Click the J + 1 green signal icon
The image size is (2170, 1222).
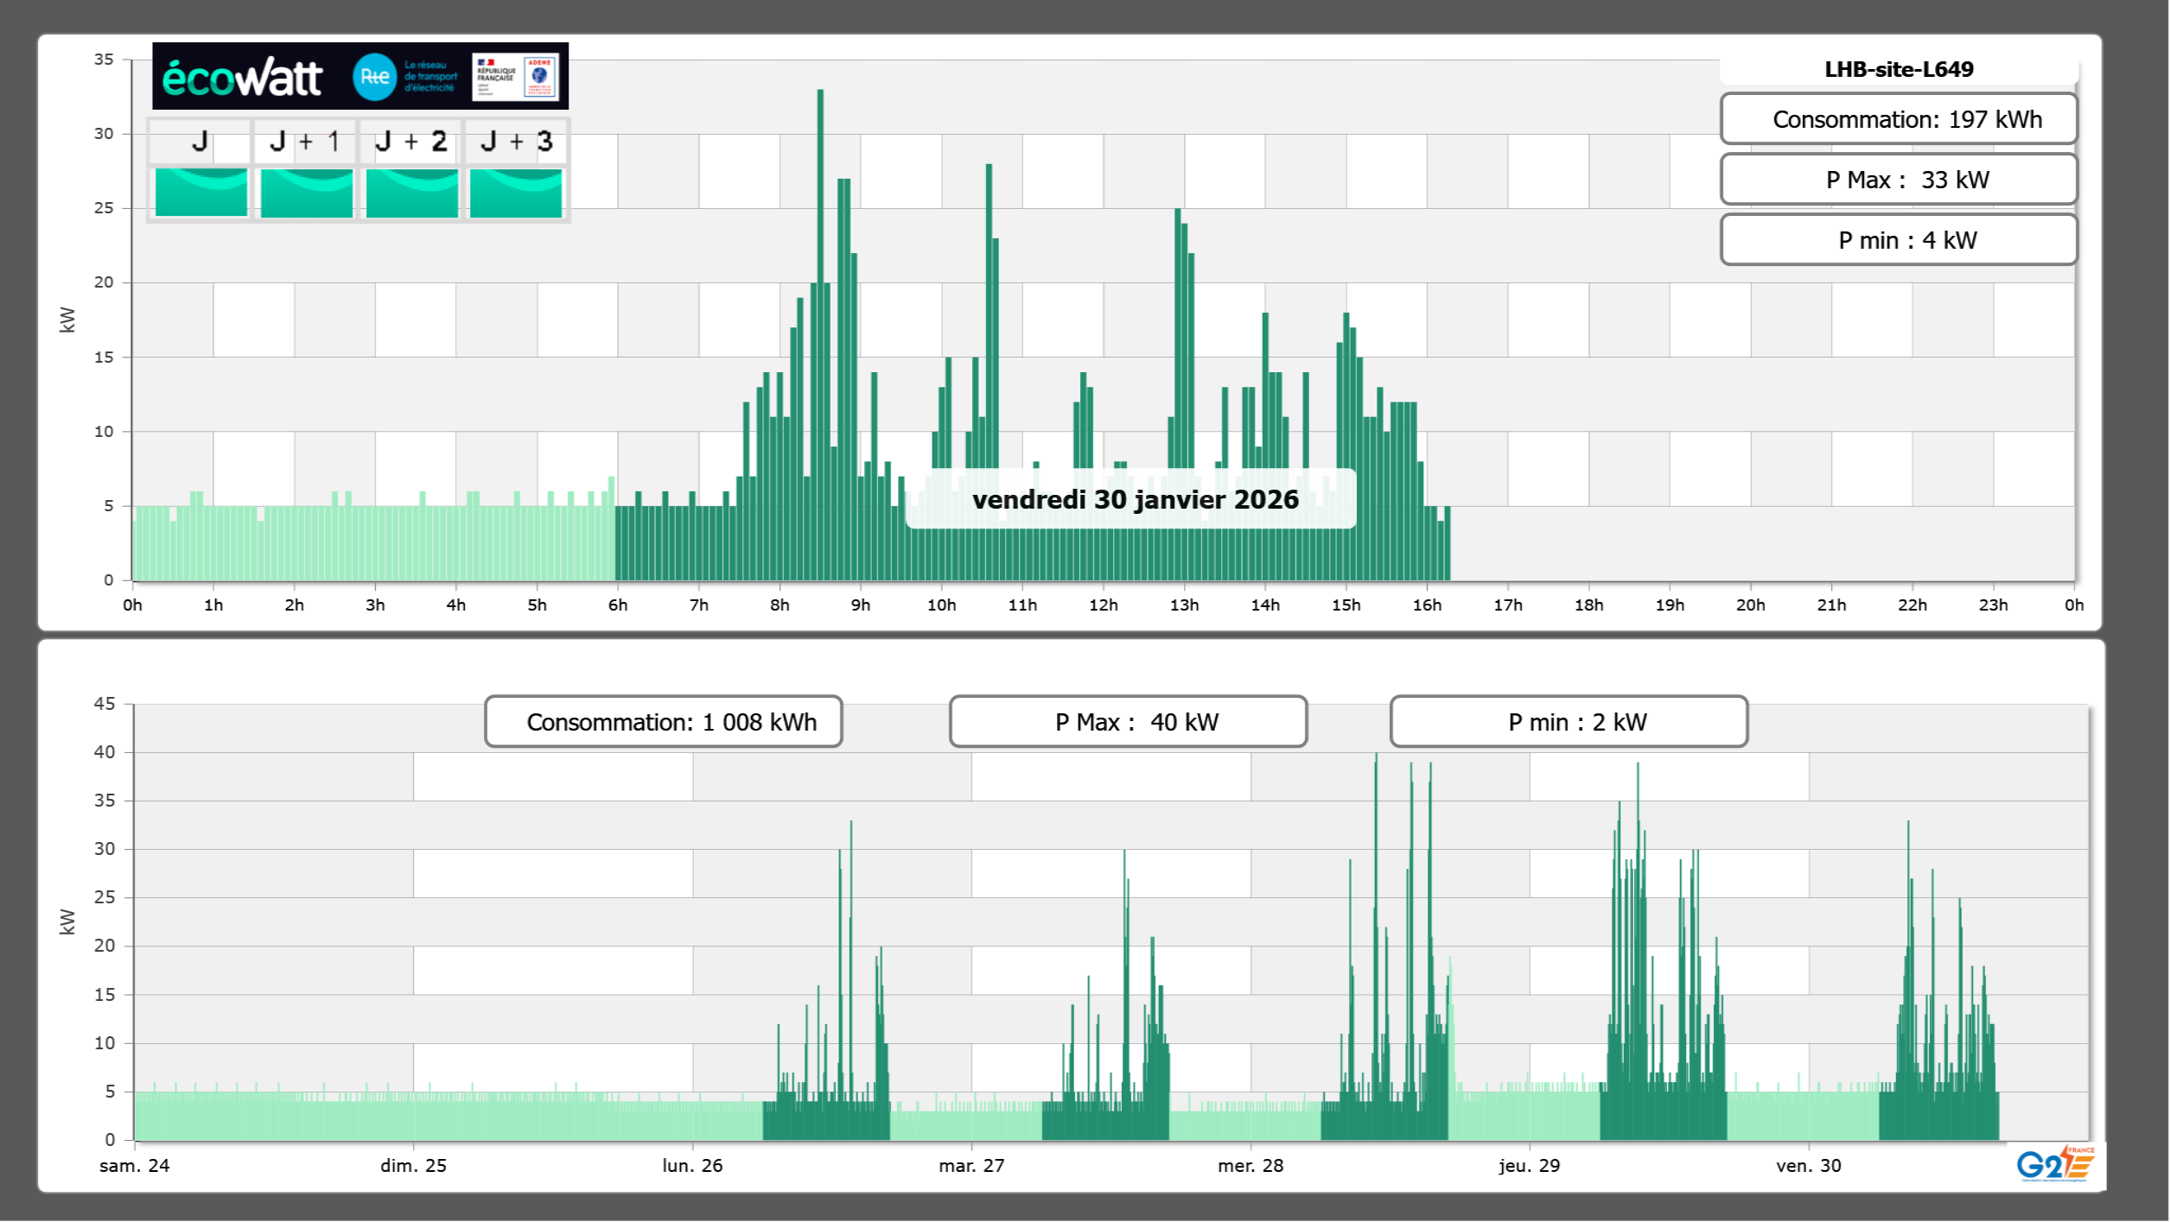(x=306, y=192)
